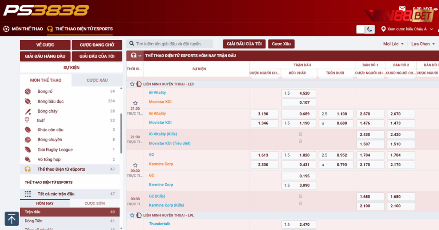This screenshot has width=439, height=230.
Task: Open the mail envelope icon
Action: click(x=402, y=9)
